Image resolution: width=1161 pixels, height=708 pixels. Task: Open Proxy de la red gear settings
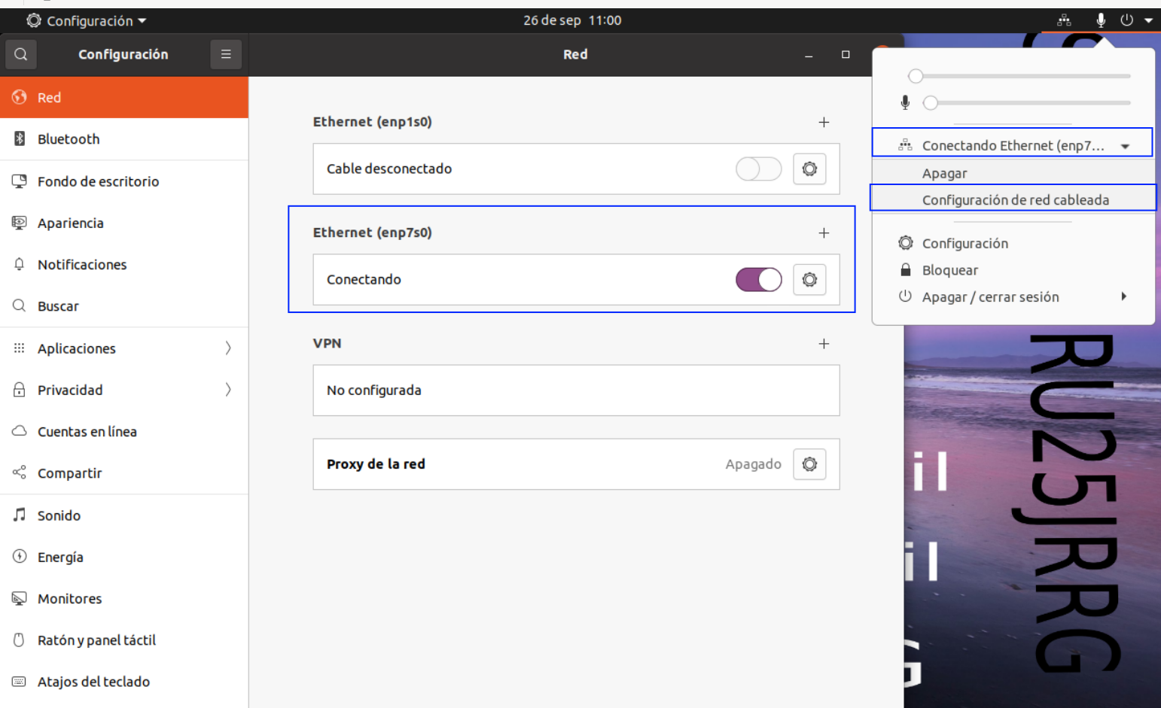(809, 464)
